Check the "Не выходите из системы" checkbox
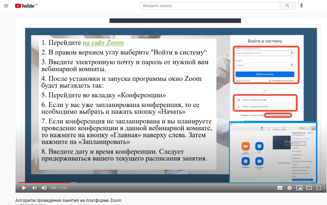Viewport: 327px width, 205px height. (x=270, y=81)
